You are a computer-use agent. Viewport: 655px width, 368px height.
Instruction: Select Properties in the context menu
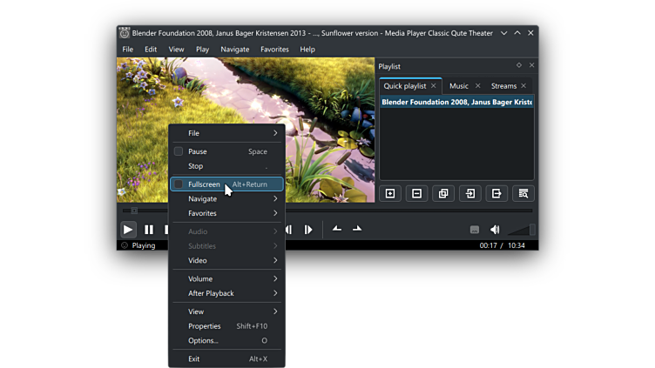(205, 326)
